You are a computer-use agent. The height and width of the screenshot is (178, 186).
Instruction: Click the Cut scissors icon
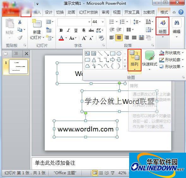(x=20, y=22)
